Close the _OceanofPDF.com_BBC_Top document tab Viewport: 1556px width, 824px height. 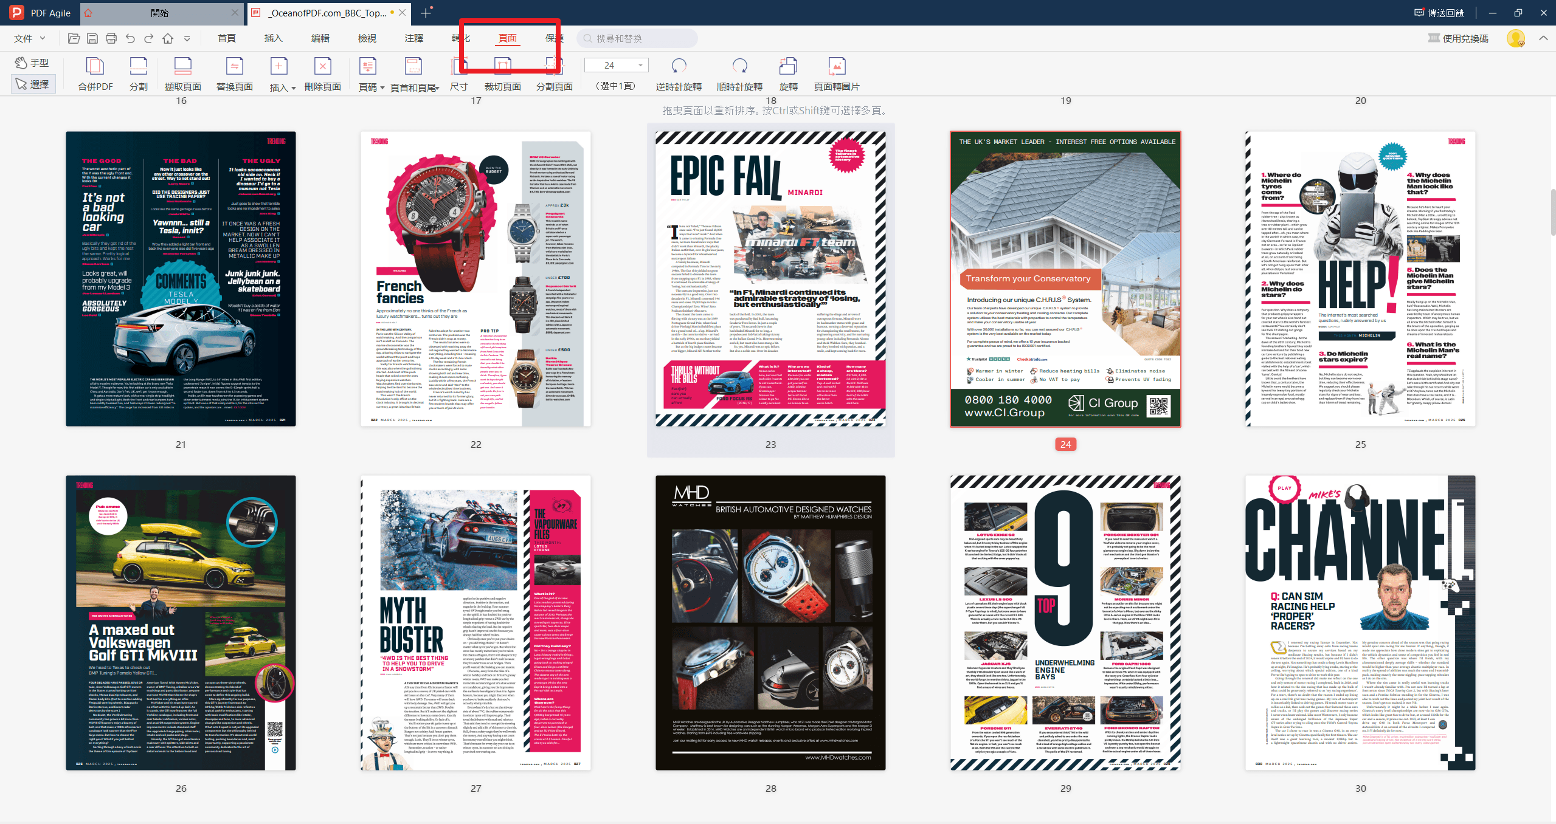[403, 13]
